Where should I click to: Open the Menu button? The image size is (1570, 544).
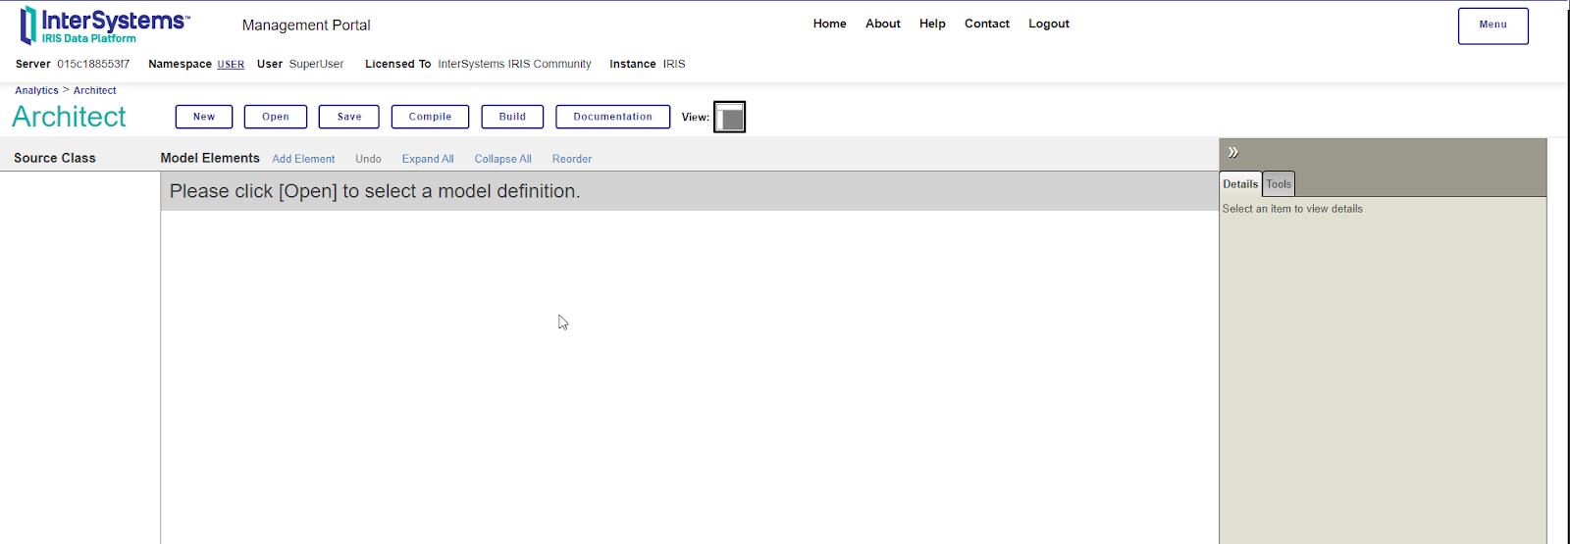[x=1492, y=25]
